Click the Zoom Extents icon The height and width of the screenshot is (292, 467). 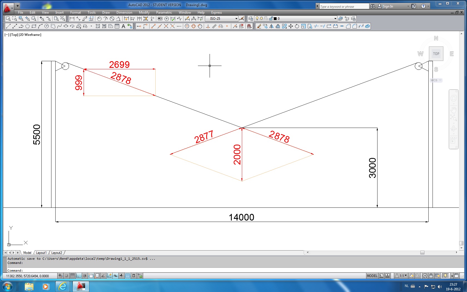pos(63,19)
